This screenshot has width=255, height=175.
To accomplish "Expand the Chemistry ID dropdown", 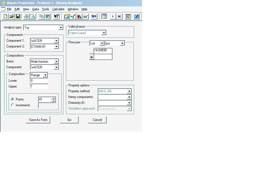I will (x=129, y=103).
